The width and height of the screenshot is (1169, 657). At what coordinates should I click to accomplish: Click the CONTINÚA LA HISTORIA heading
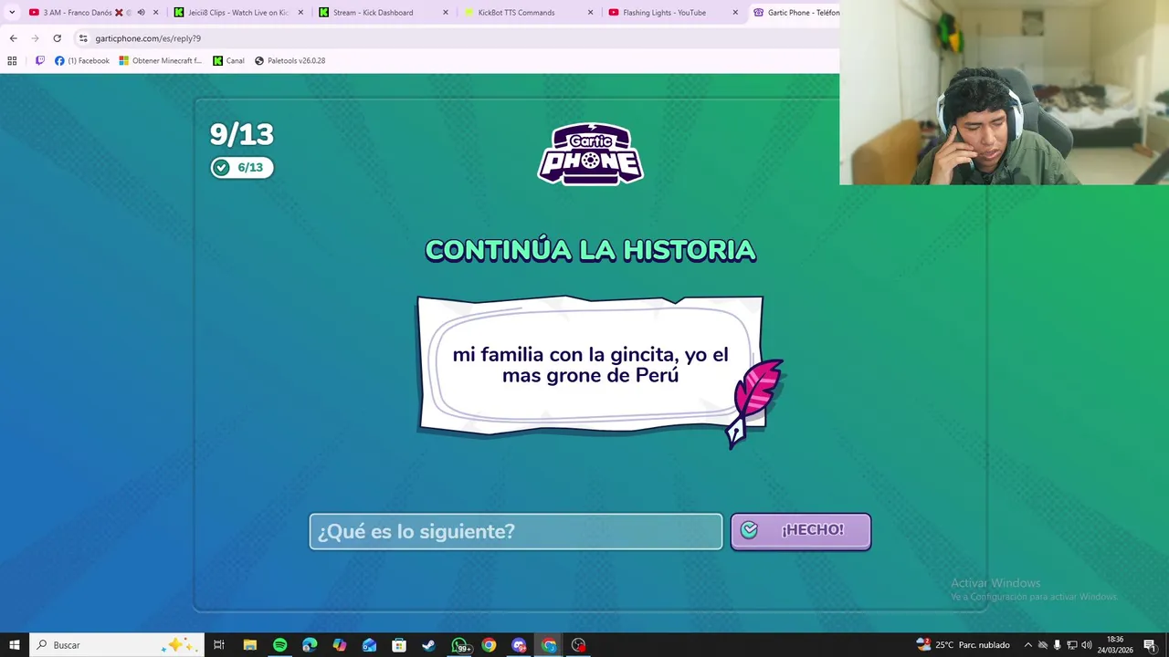tap(590, 250)
